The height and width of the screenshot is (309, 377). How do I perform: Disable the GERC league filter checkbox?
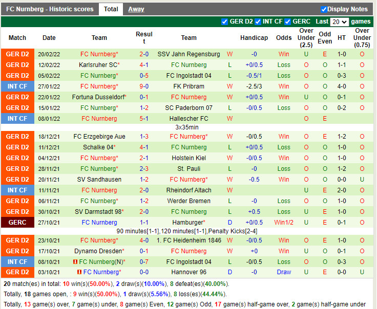[288, 21]
